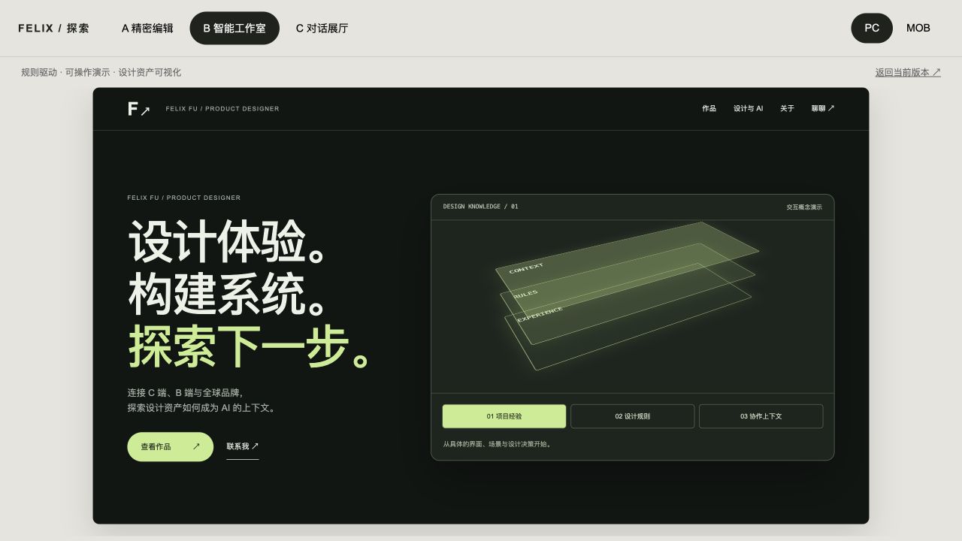This screenshot has height=541, width=962.
Task: Click the FELIX FU / PRODUCT DESIGNER header text
Action: 222,109
